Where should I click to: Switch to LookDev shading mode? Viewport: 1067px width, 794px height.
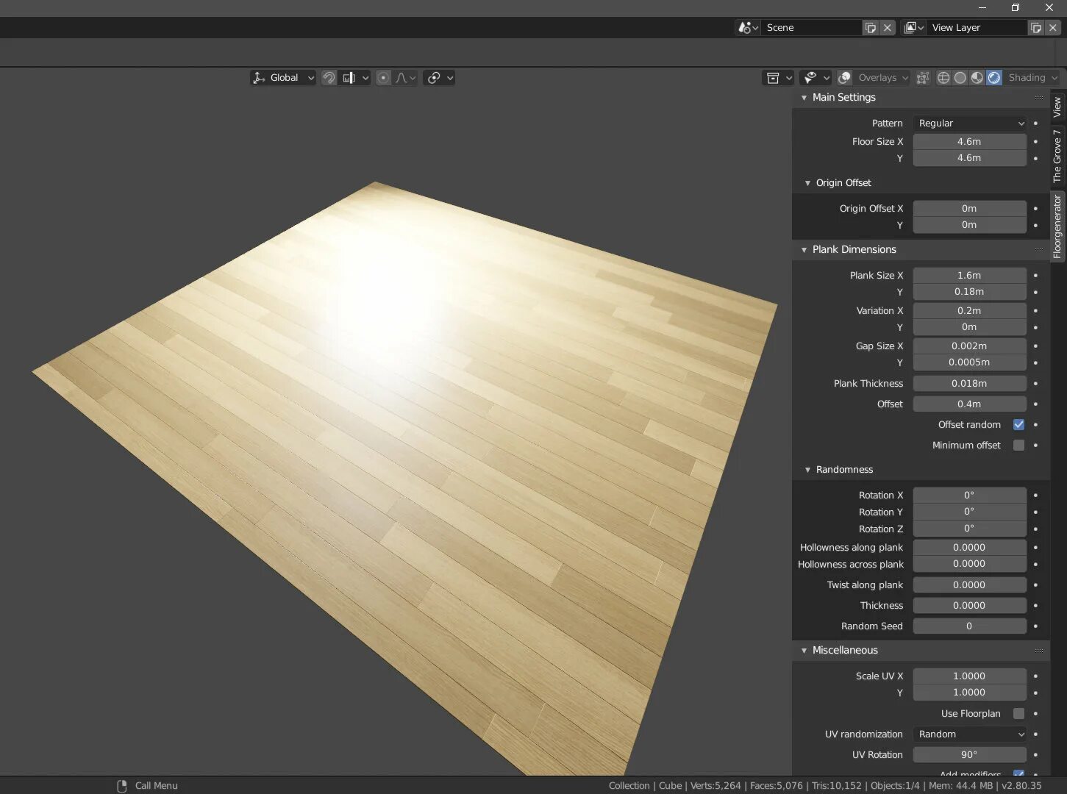click(x=977, y=77)
